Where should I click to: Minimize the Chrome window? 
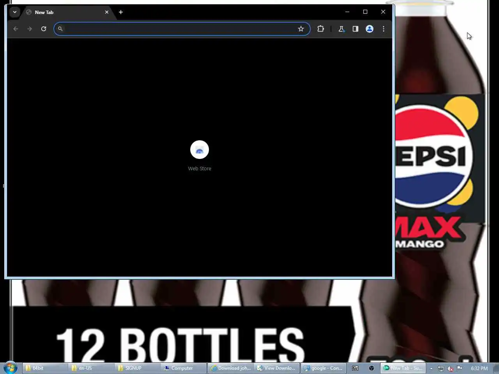click(x=347, y=12)
